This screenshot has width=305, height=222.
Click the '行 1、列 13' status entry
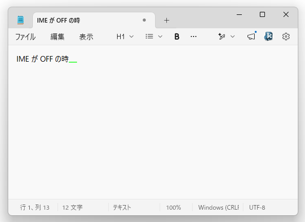tap(34, 208)
